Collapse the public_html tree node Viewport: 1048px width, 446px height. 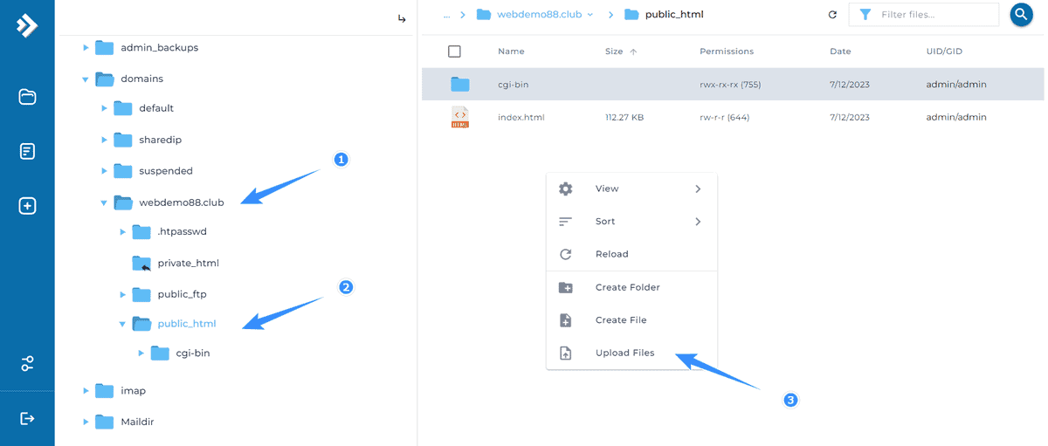coord(122,325)
